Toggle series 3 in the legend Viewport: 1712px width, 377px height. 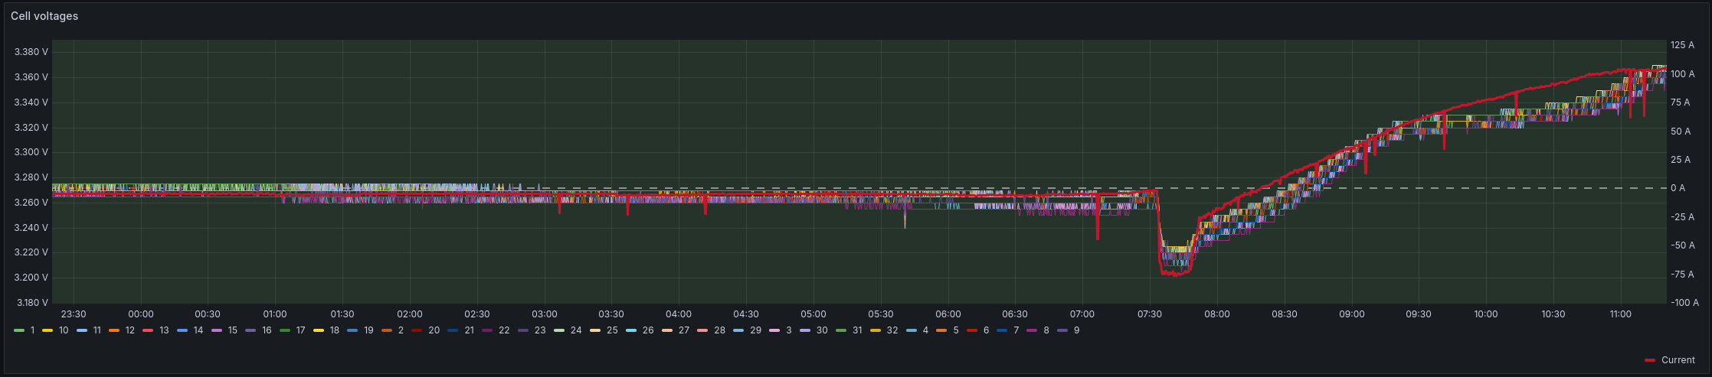789,330
